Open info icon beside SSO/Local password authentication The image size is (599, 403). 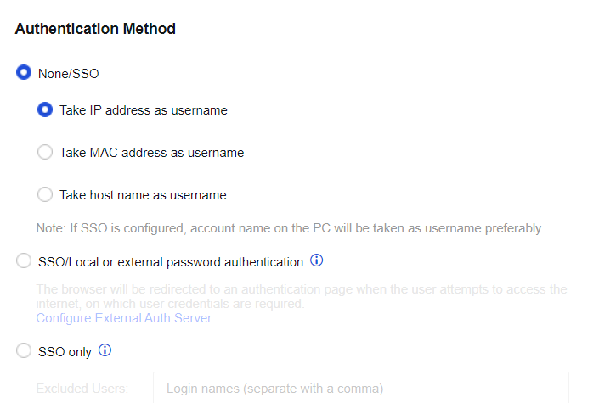click(x=317, y=260)
